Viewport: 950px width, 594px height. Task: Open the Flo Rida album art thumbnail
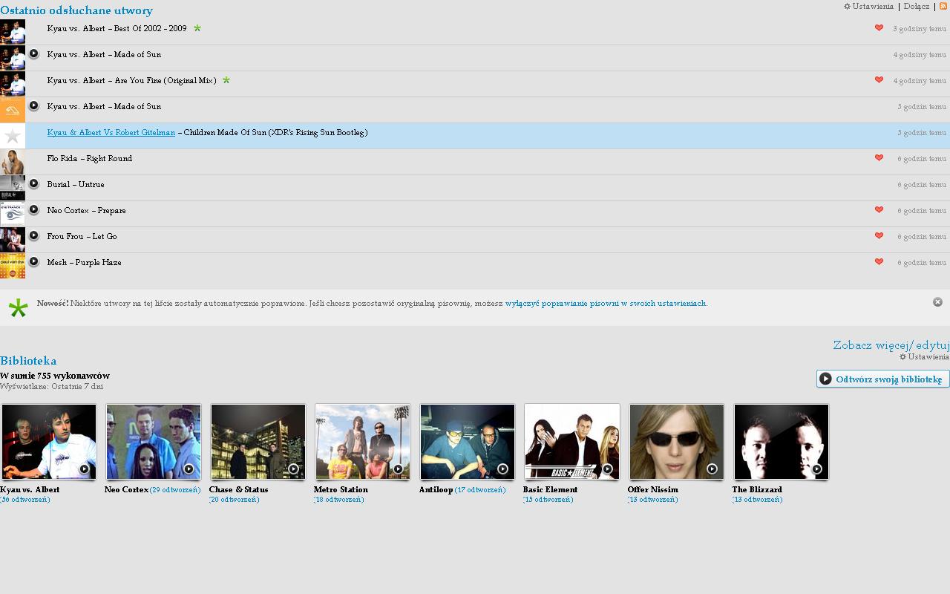pos(13,162)
